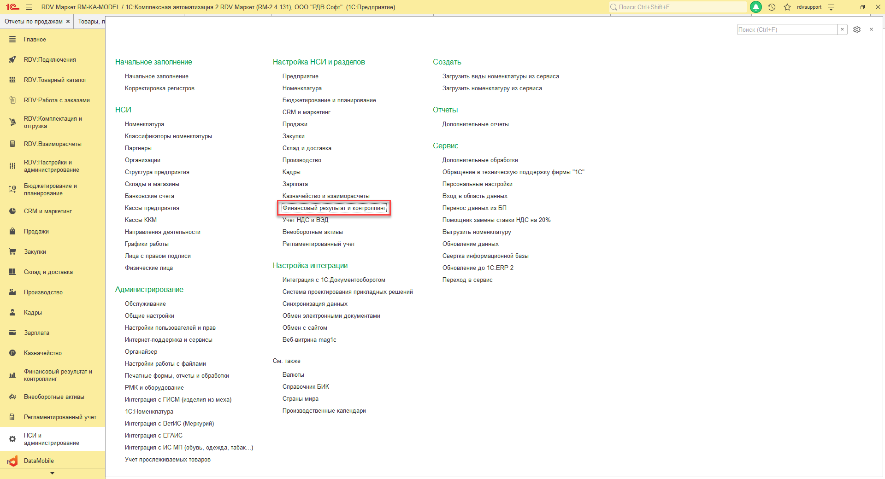Click the Зарплата card icon

pyautogui.click(x=12, y=333)
